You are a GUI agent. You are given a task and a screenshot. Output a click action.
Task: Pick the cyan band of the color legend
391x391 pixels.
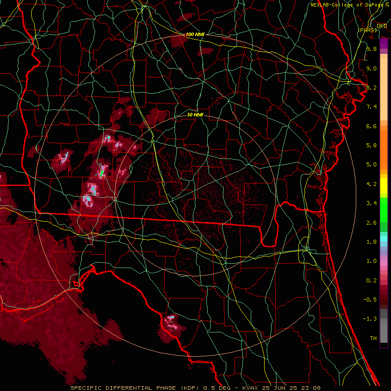(384, 239)
